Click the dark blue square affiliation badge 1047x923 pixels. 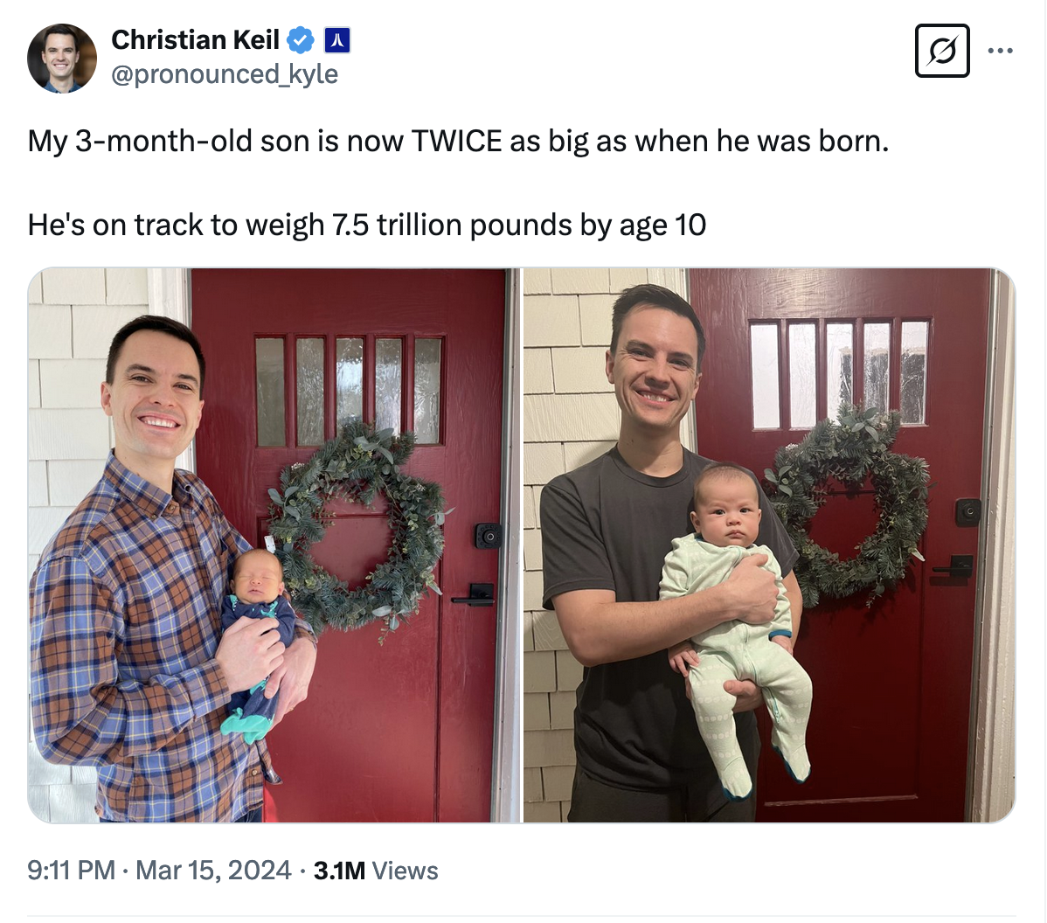click(x=336, y=40)
